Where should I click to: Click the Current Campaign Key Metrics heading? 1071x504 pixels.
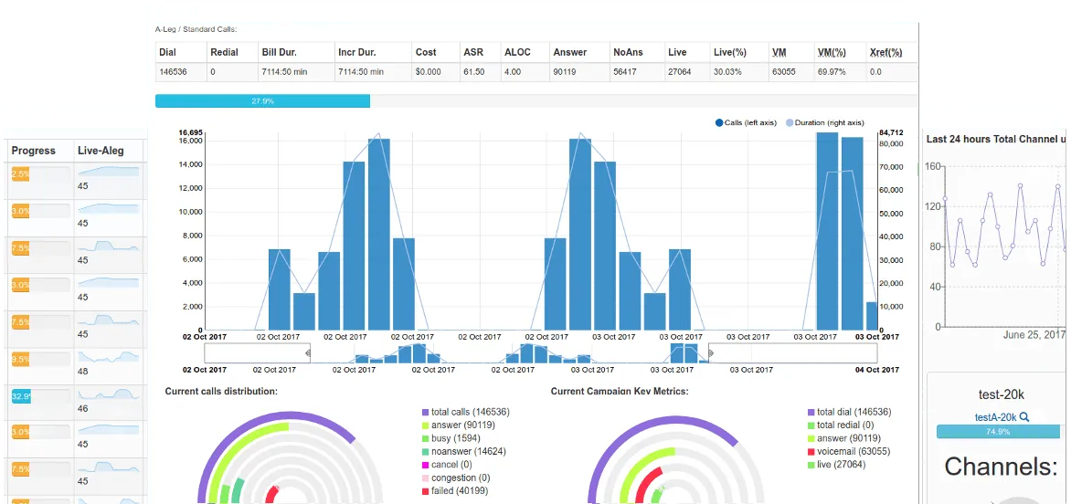coord(620,392)
